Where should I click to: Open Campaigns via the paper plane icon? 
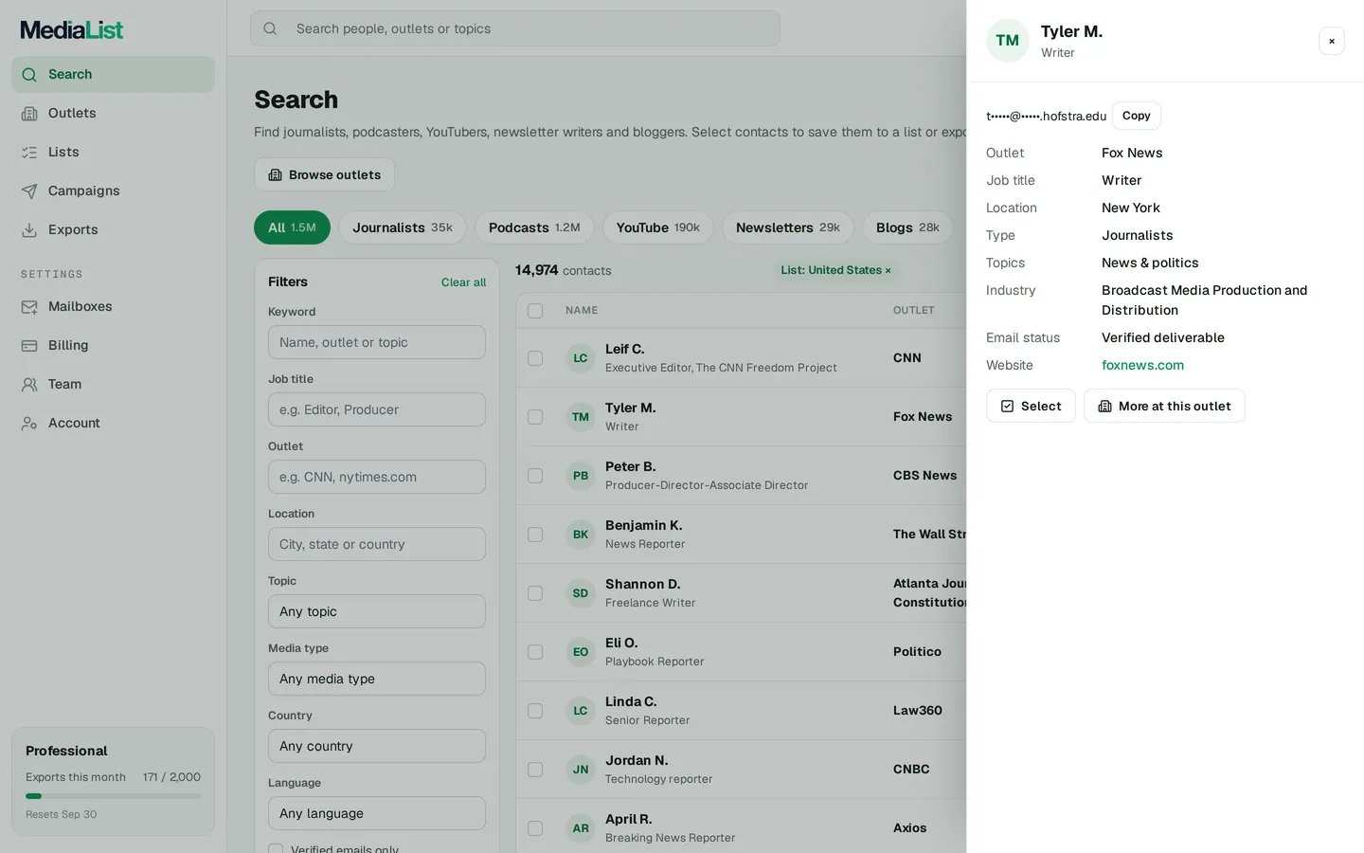pyautogui.click(x=29, y=191)
